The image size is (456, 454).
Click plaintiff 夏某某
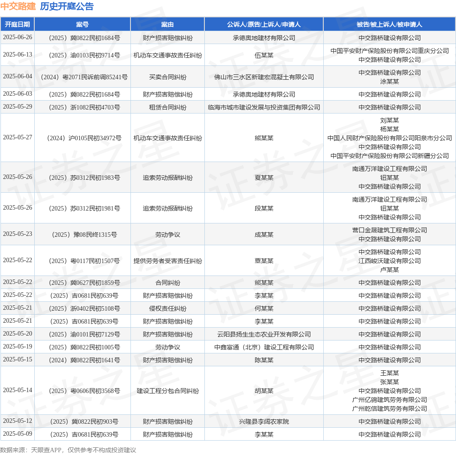point(264,178)
